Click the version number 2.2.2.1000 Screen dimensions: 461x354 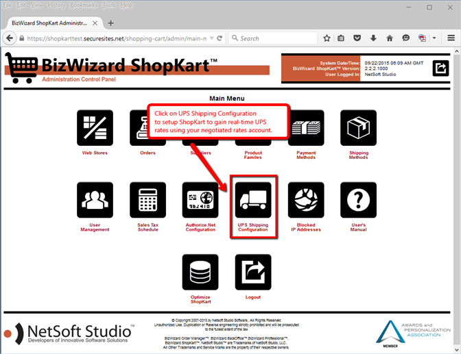point(376,68)
